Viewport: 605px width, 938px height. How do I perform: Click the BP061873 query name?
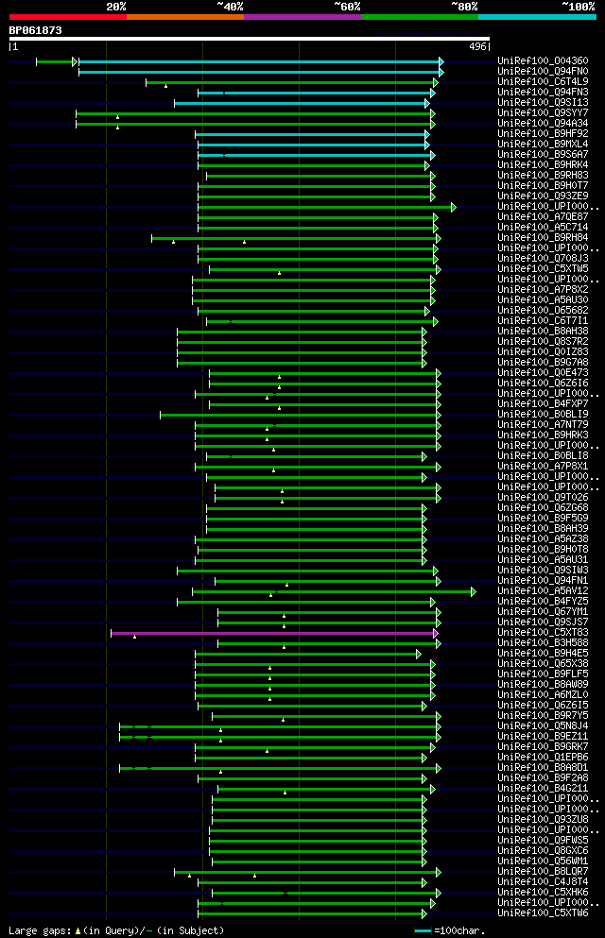click(35, 30)
